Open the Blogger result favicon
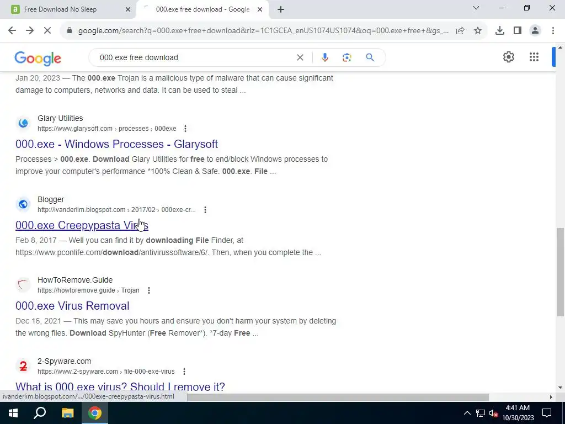 click(23, 204)
